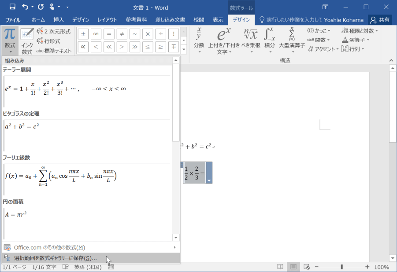Insert the minus-plus ∓ symbol
The image size is (397, 272).
(174, 47)
